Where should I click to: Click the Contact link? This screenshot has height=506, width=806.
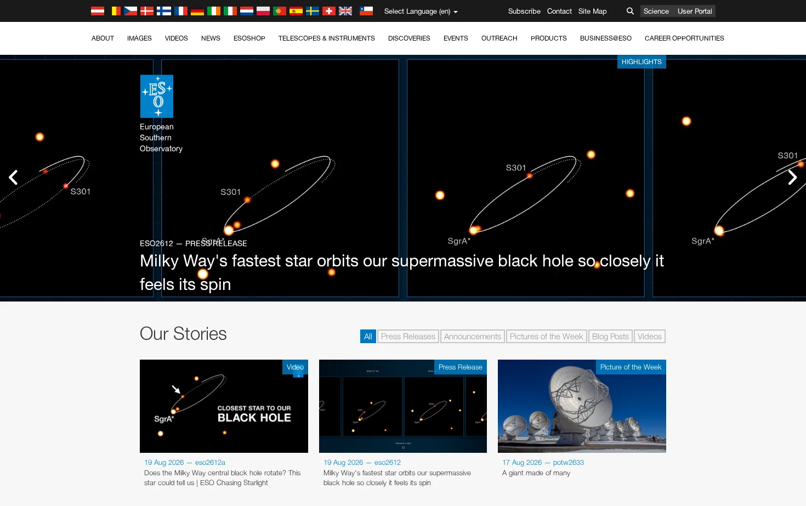pos(559,11)
